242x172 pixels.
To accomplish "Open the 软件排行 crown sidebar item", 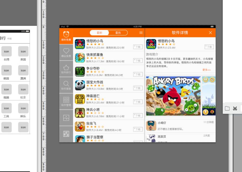I will click(x=66, y=69).
